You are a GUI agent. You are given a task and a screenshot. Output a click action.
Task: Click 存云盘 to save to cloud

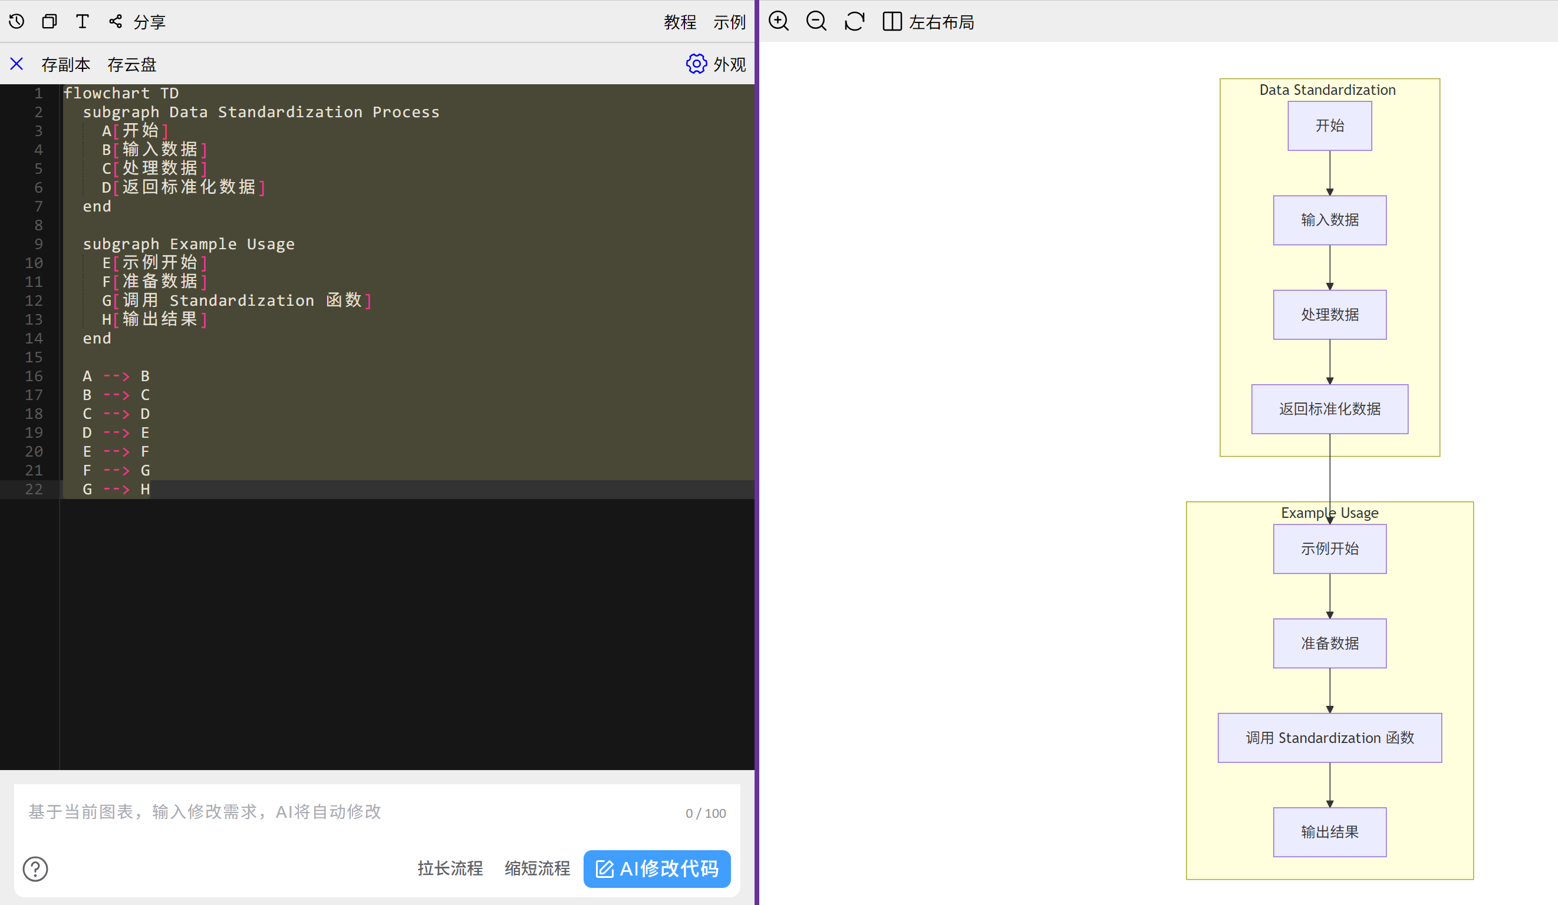(x=131, y=64)
